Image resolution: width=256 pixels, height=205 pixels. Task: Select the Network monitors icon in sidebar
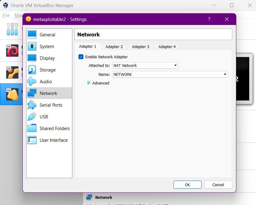32,93
